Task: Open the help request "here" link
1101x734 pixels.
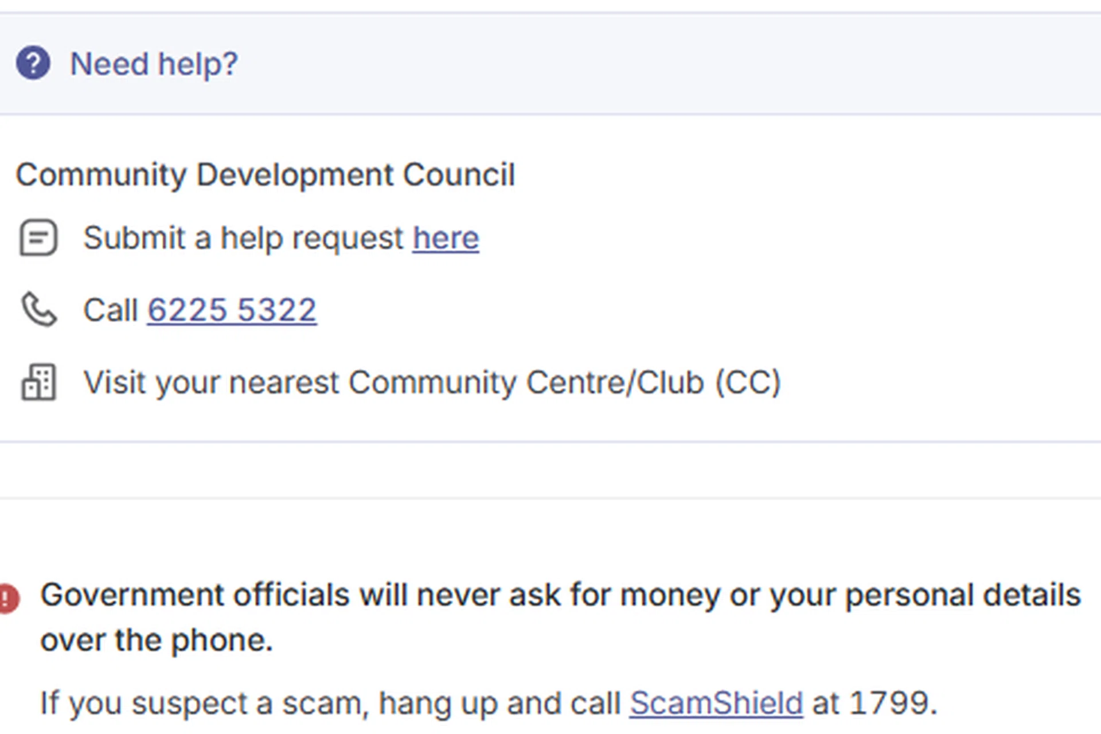Action: (446, 238)
